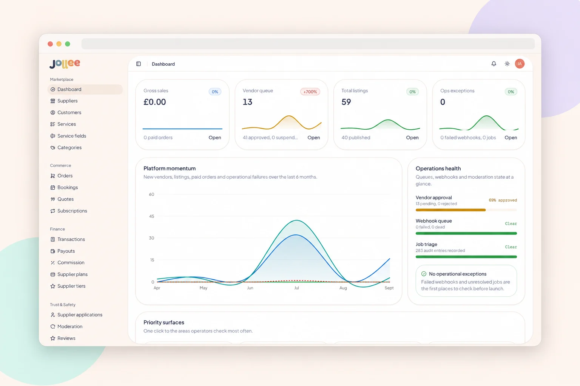Open the Vendor queue card link
The height and width of the screenshot is (386, 580).
click(313, 138)
